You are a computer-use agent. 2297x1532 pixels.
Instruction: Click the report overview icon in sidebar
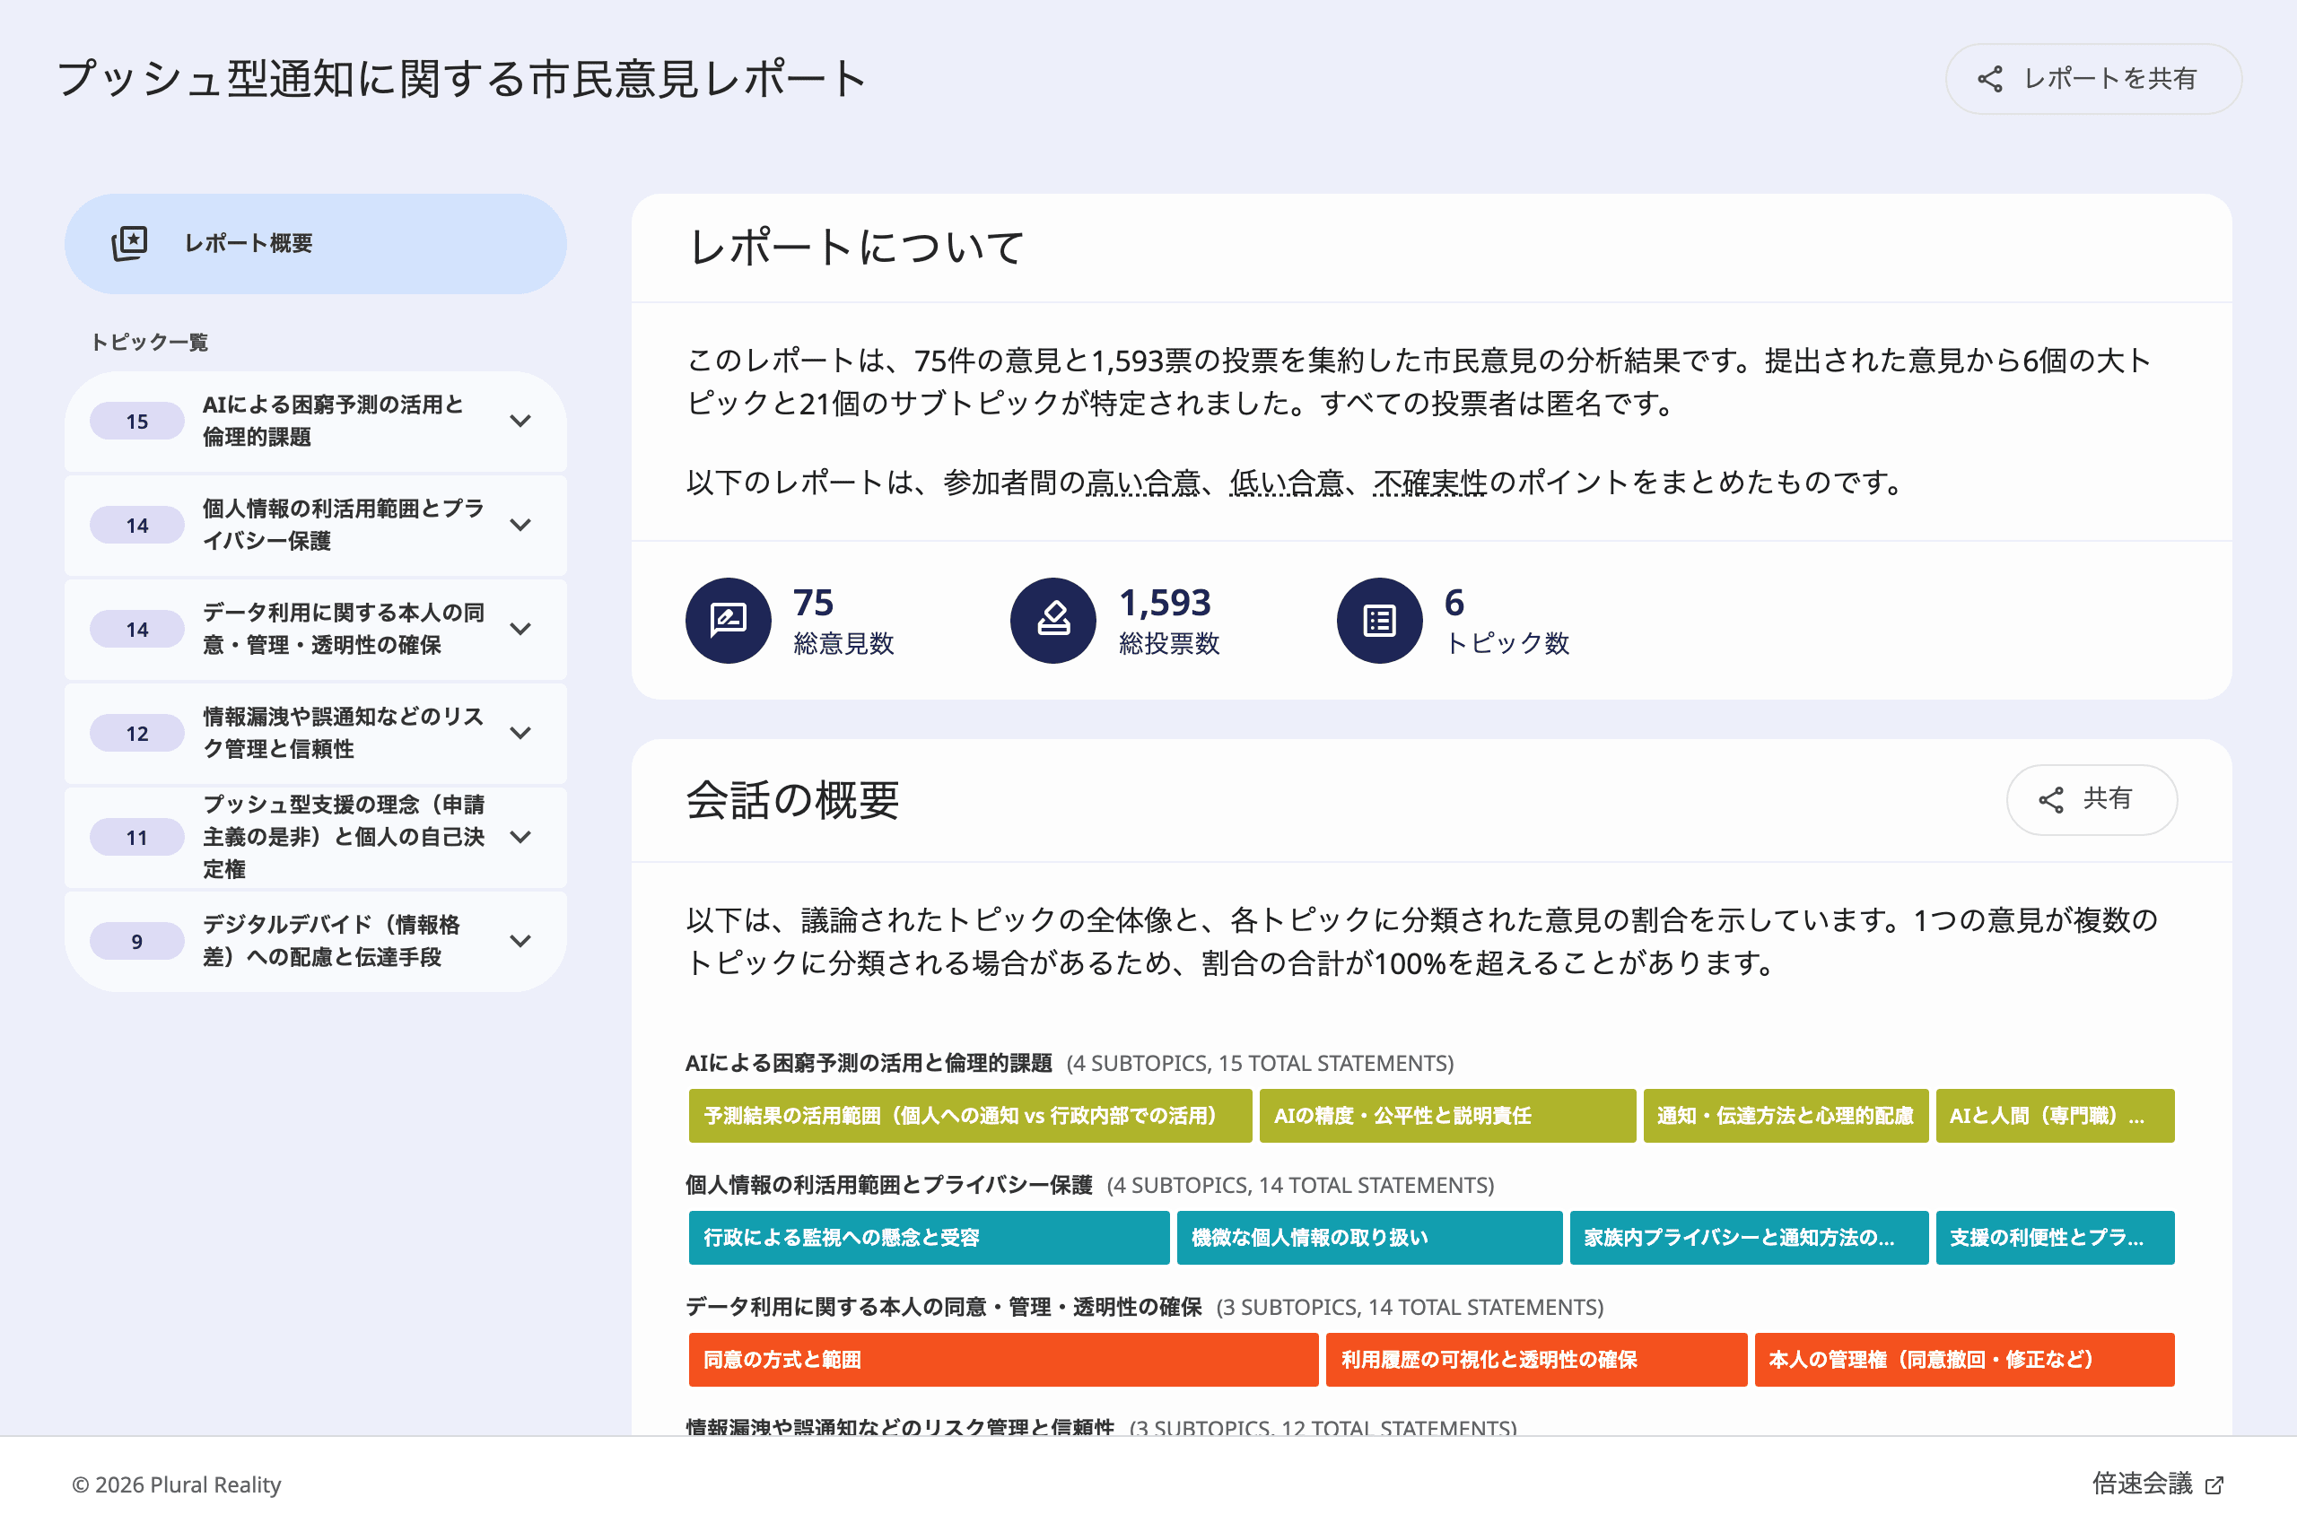129,243
